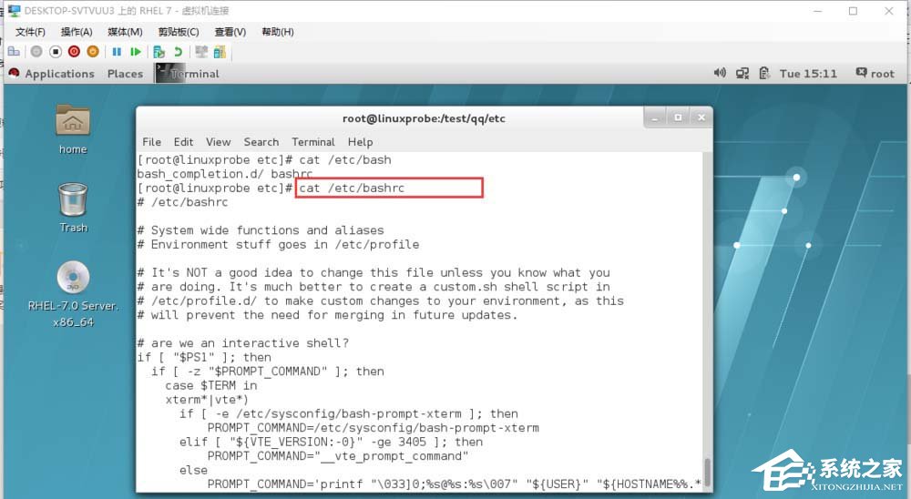Screen dimensions: 911x499
Task: Turn off the VM with black stop icon
Action: click(56, 52)
